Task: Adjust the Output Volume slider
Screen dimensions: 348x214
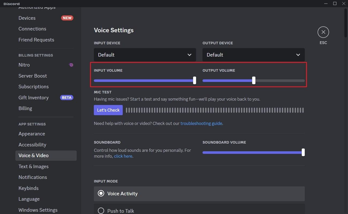Action: point(254,80)
